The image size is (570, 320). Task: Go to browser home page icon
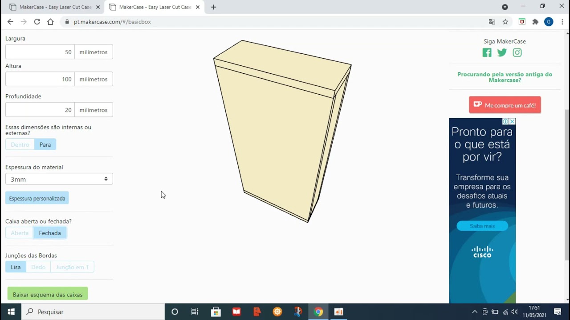50,22
